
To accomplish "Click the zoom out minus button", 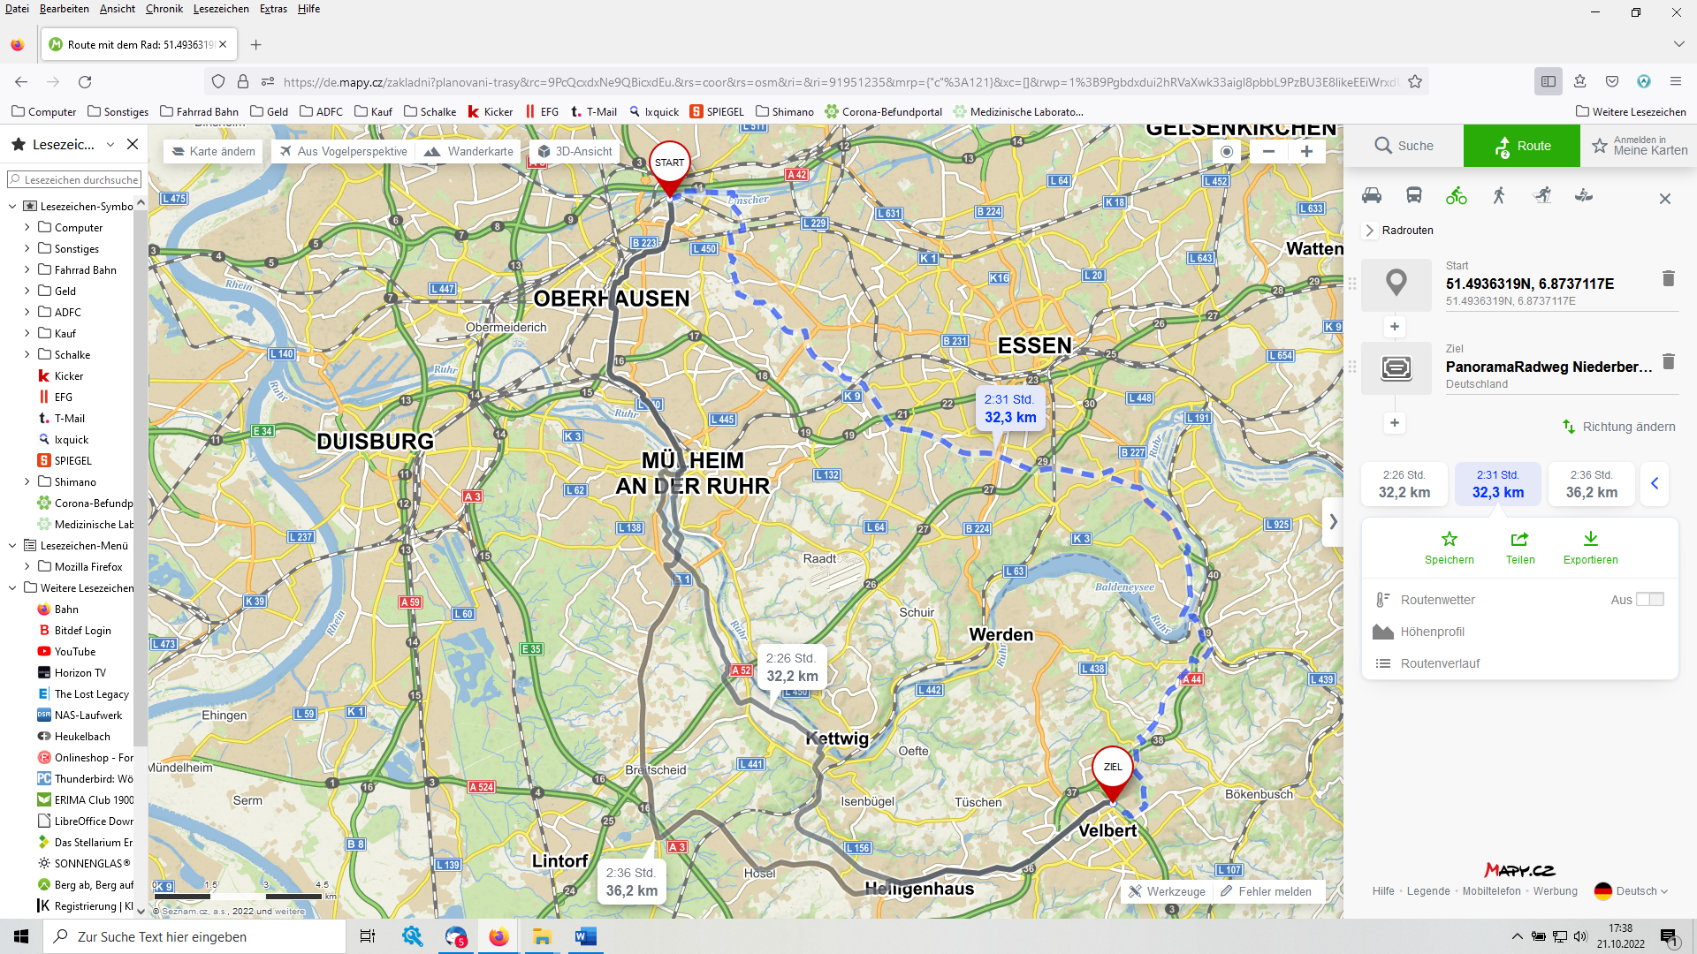I will point(1268,151).
